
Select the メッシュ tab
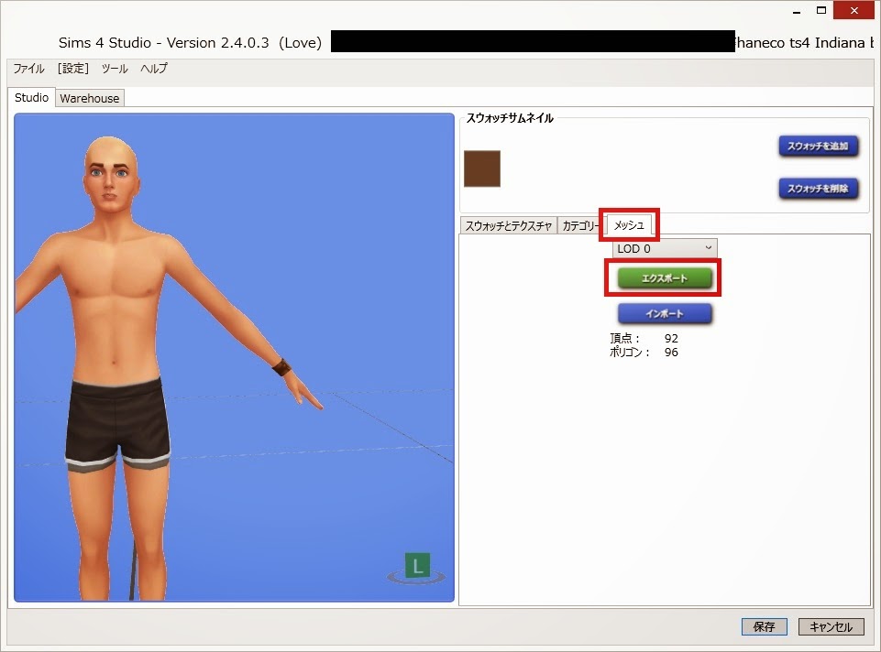629,225
